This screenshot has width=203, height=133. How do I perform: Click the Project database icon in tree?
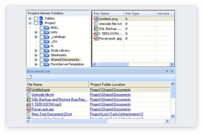(x=41, y=23)
